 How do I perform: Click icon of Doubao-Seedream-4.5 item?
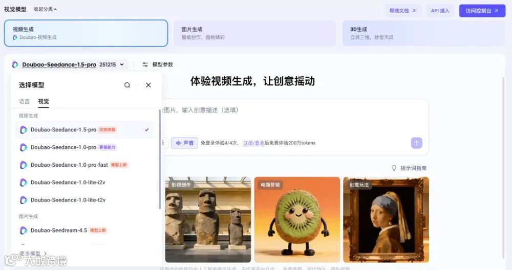click(23, 231)
